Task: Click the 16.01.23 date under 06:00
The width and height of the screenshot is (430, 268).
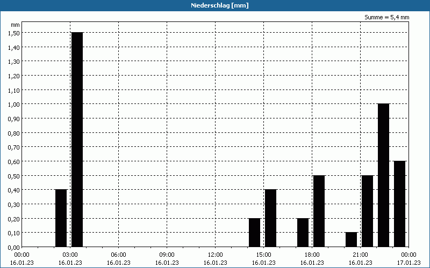Action: [118, 263]
